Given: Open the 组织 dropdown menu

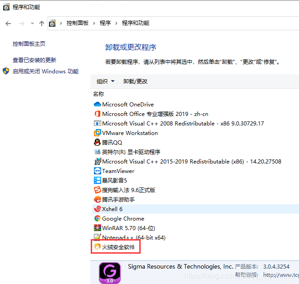Looking at the screenshot, I should [x=105, y=81].
